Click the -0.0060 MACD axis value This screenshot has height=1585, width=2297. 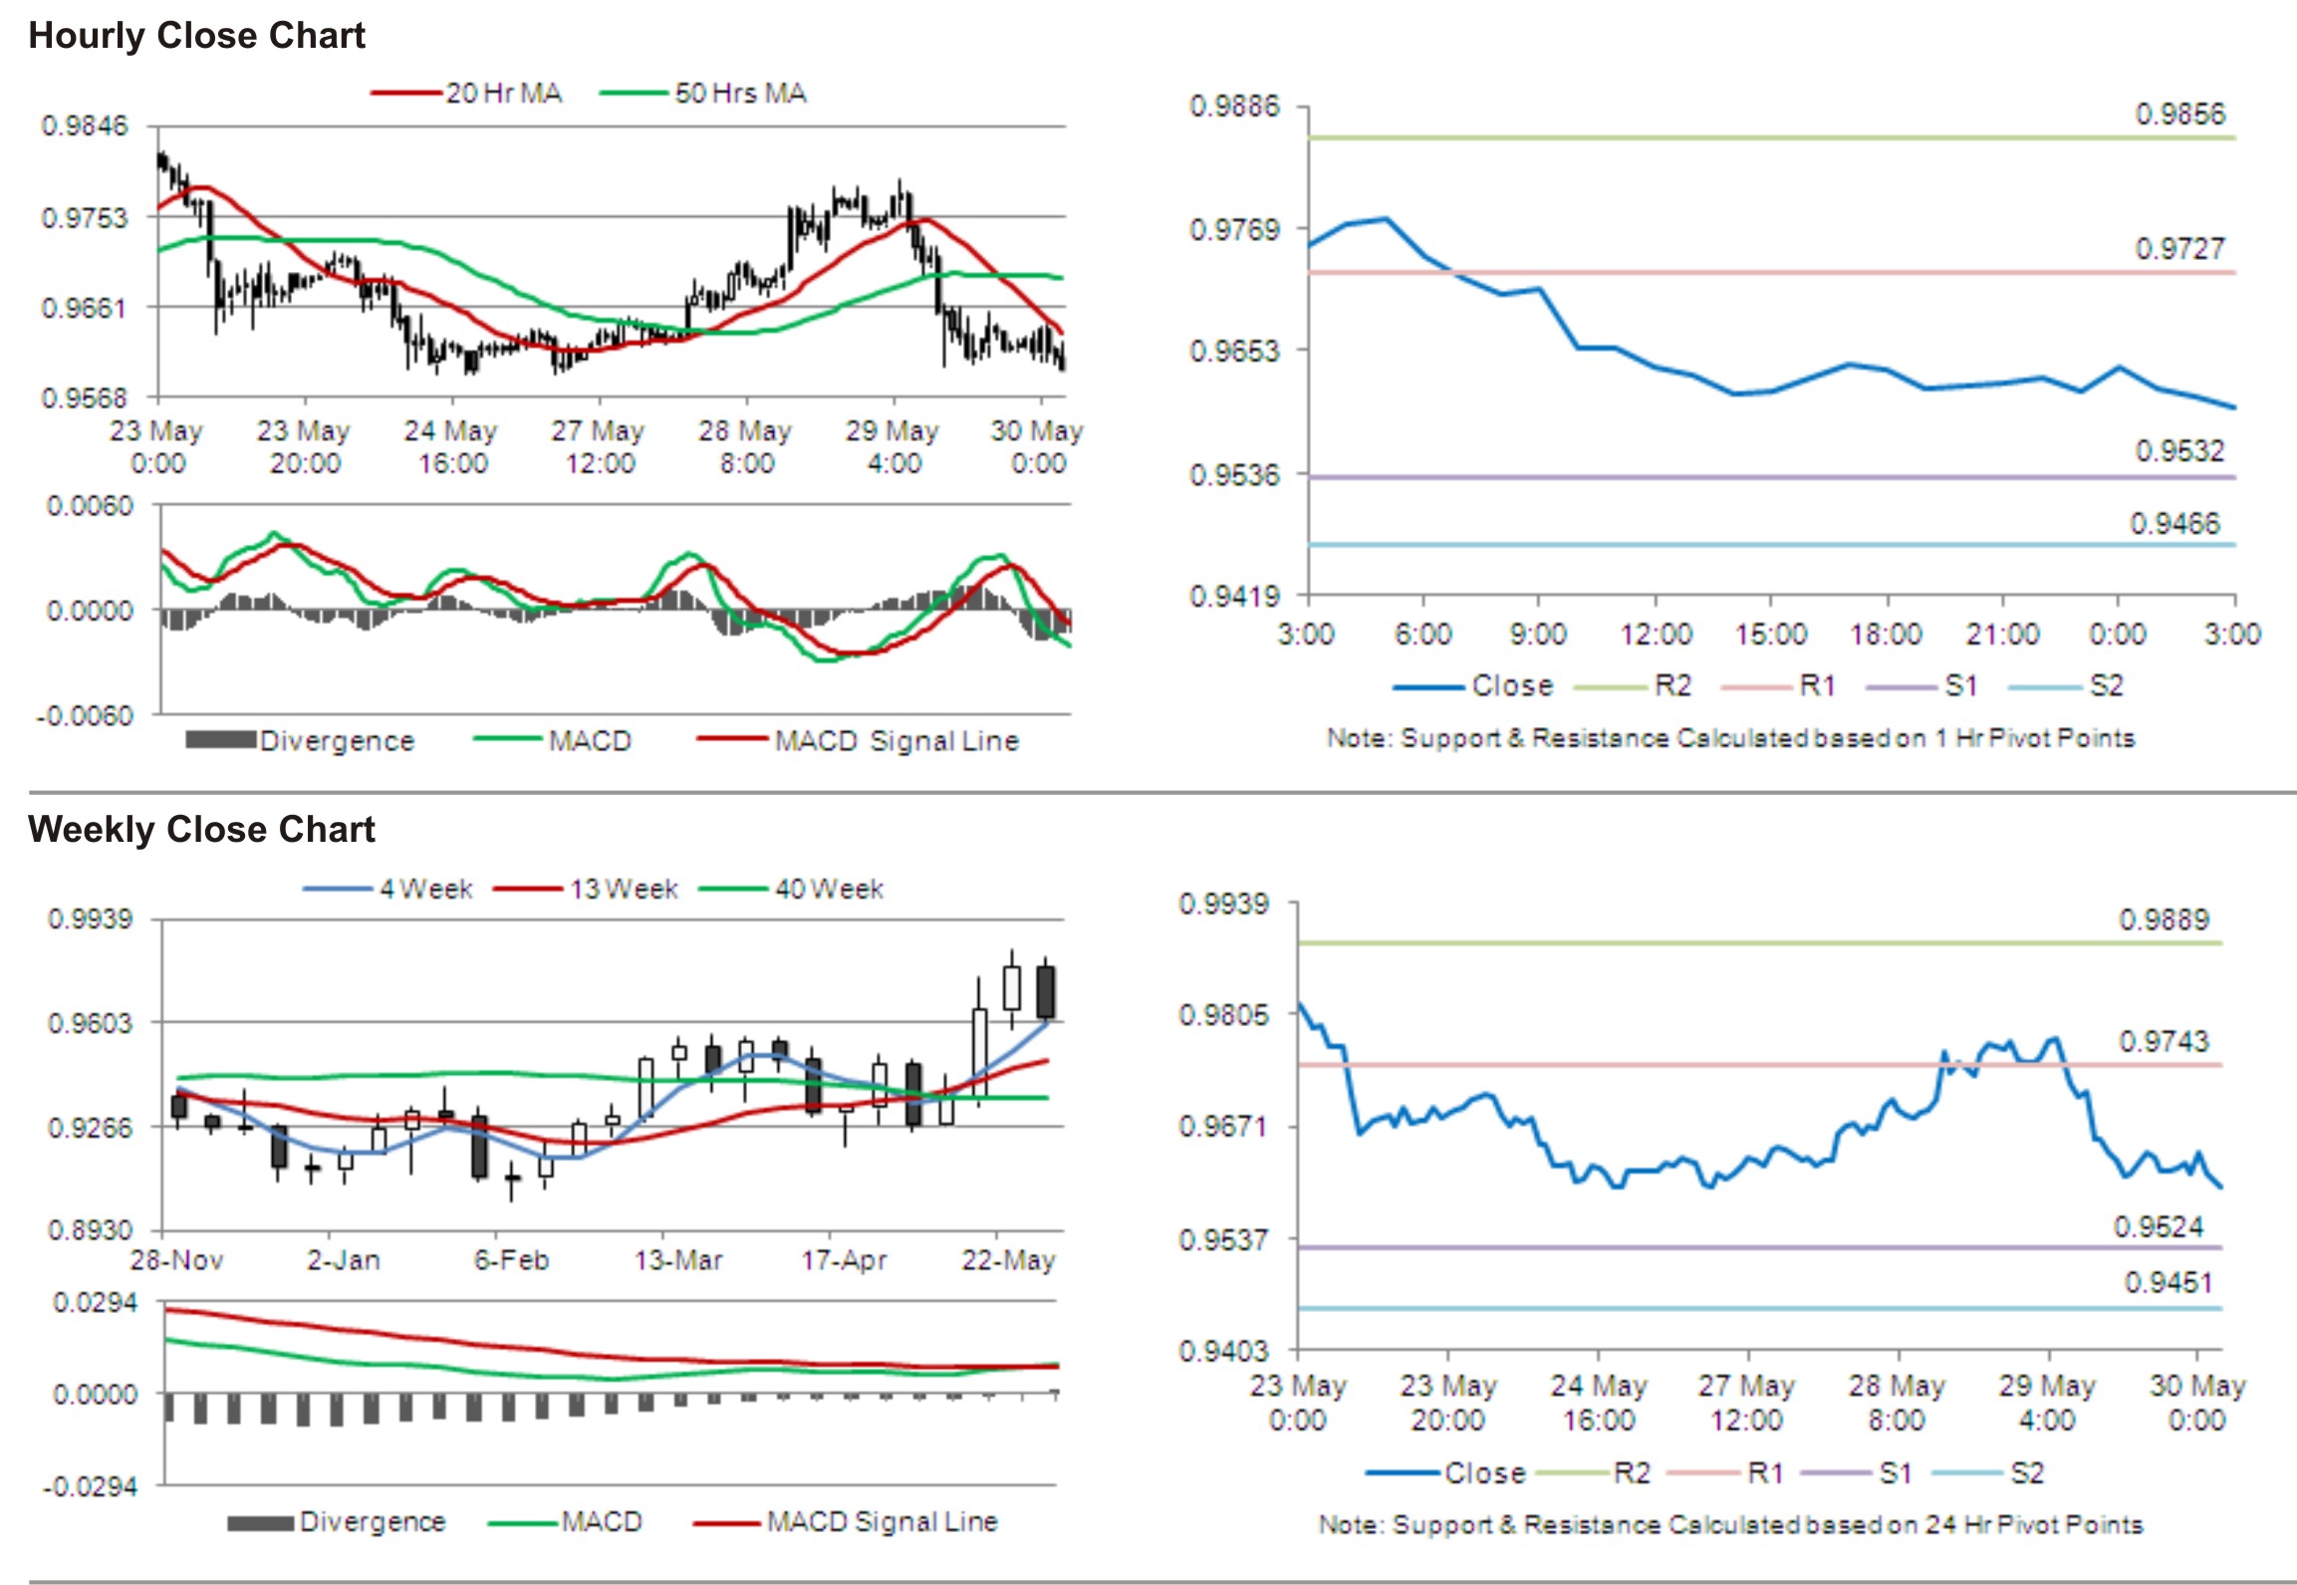click(86, 716)
